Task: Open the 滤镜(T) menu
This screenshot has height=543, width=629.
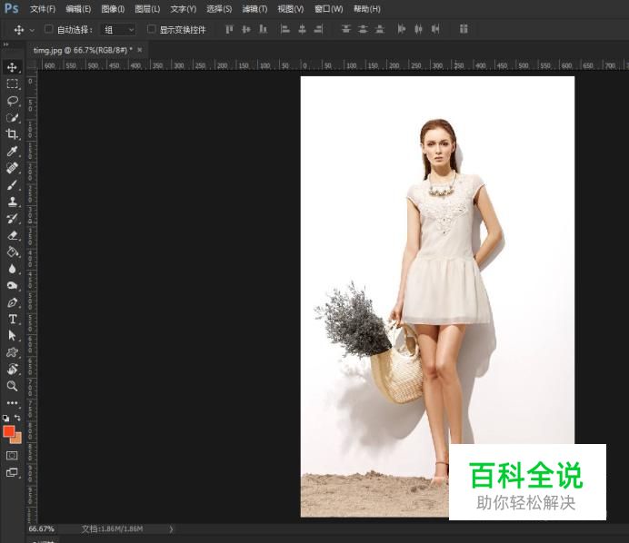Action: pyautogui.click(x=255, y=9)
